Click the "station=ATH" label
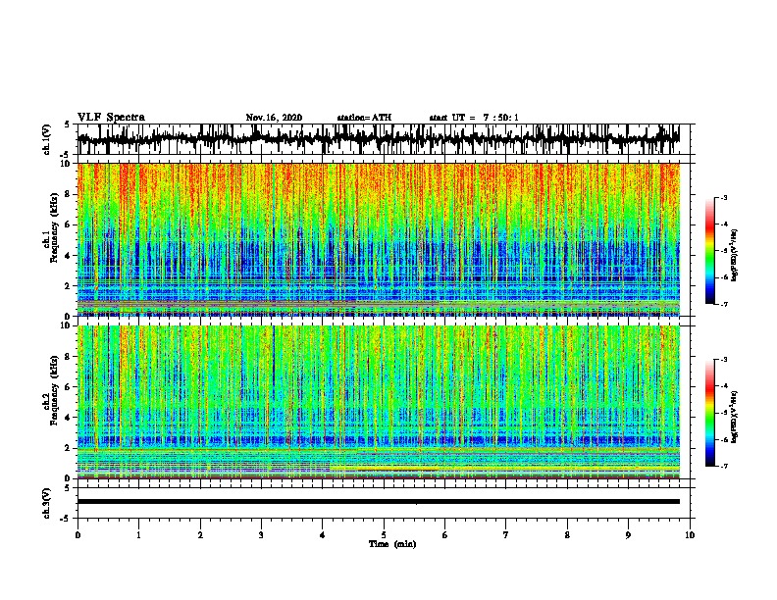This screenshot has width=777, height=600. click(364, 118)
